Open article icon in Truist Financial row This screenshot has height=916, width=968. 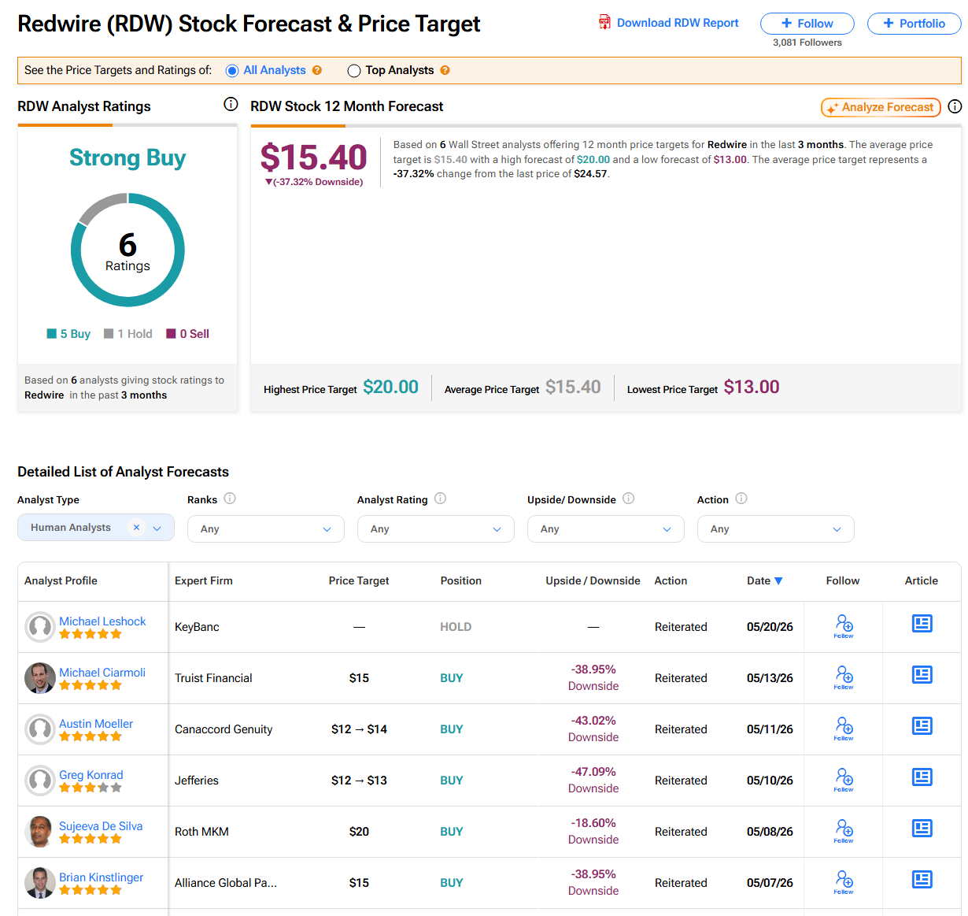coord(922,675)
